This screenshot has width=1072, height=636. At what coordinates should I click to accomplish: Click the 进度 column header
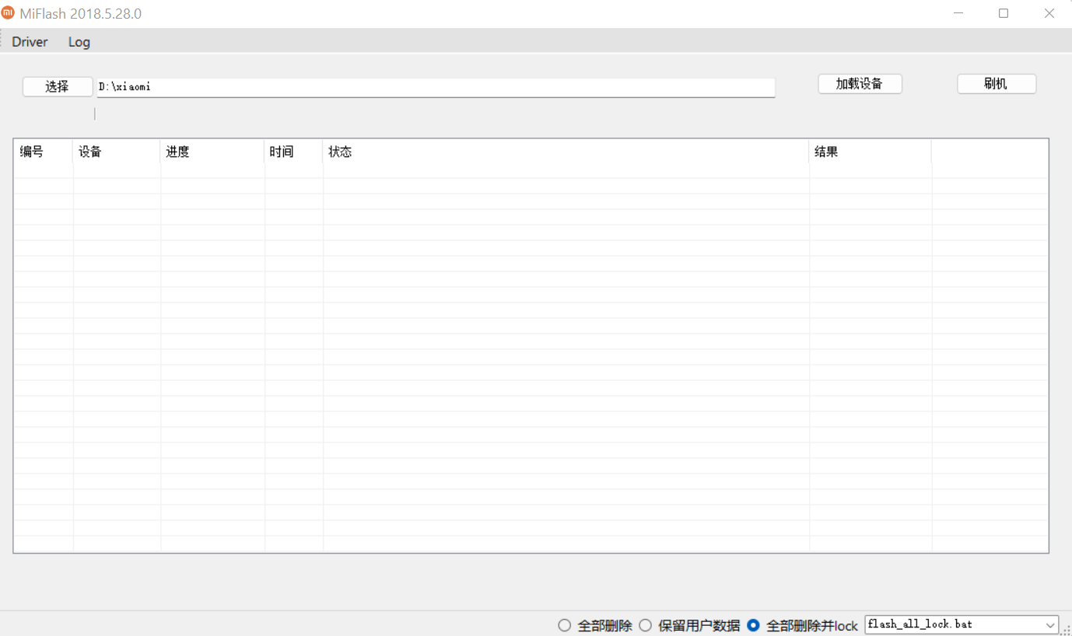tap(212, 152)
